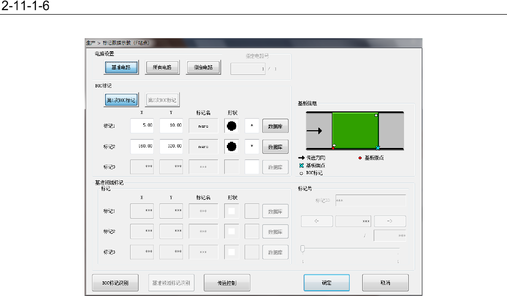Click the black circle shape for 标记1
507x296 pixels.
click(x=232, y=126)
